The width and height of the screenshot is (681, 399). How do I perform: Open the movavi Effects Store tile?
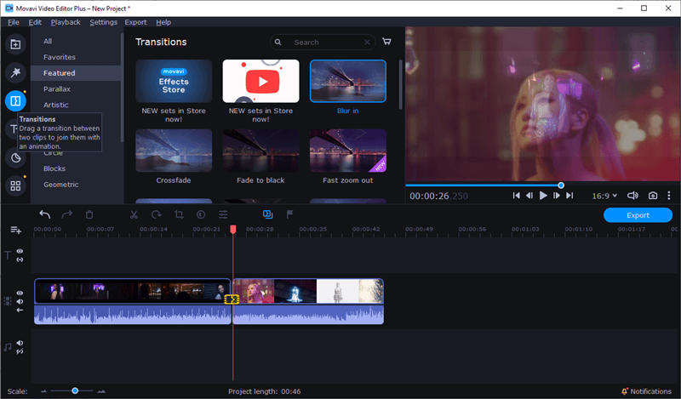(174, 81)
